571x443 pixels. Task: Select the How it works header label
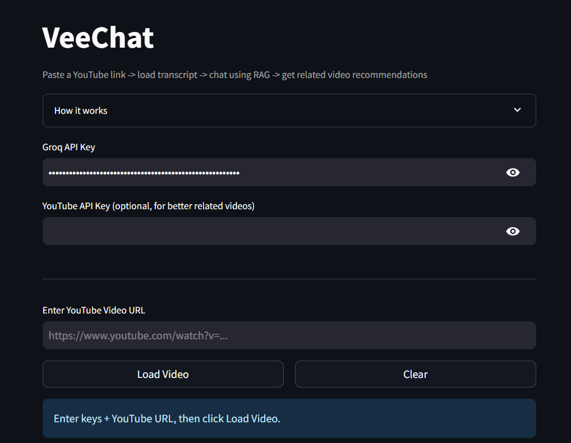point(80,110)
